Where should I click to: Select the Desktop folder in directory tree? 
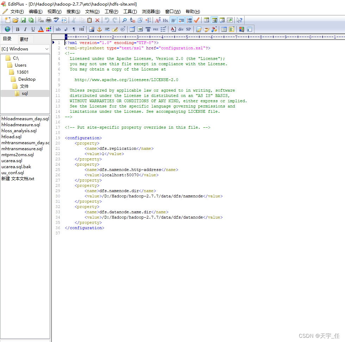coord(27,79)
